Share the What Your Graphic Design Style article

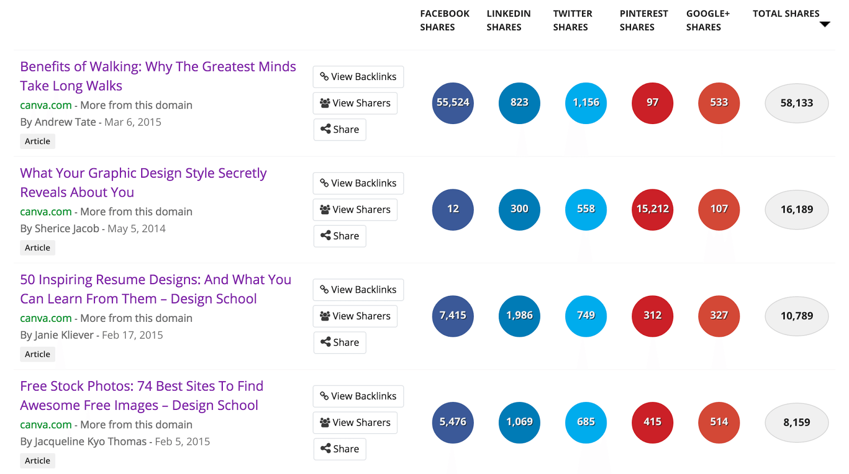click(340, 236)
